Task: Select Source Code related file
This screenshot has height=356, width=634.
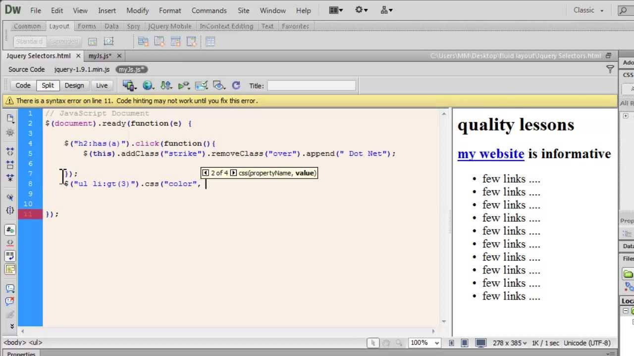Action: coord(26,70)
